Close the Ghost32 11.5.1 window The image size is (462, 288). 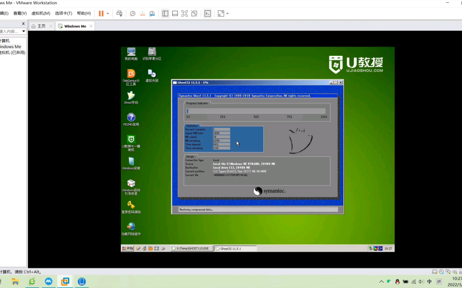point(341,83)
